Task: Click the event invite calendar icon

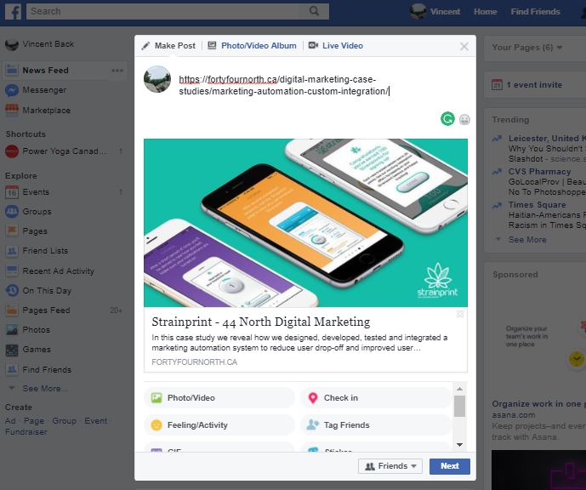Action: pyautogui.click(x=497, y=85)
